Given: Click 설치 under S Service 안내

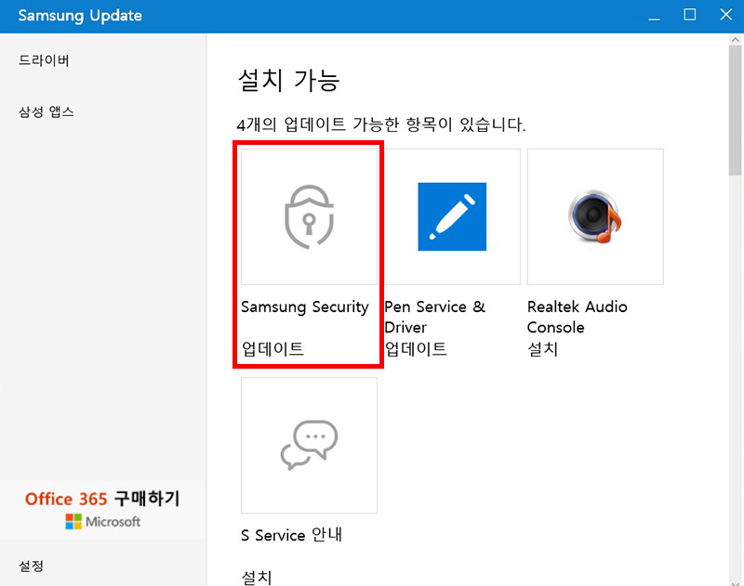Looking at the screenshot, I should [x=257, y=578].
